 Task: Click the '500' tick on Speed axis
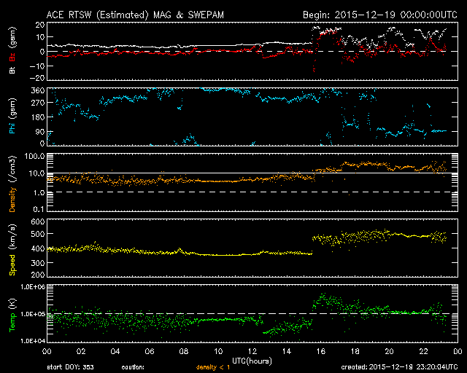[38, 234]
